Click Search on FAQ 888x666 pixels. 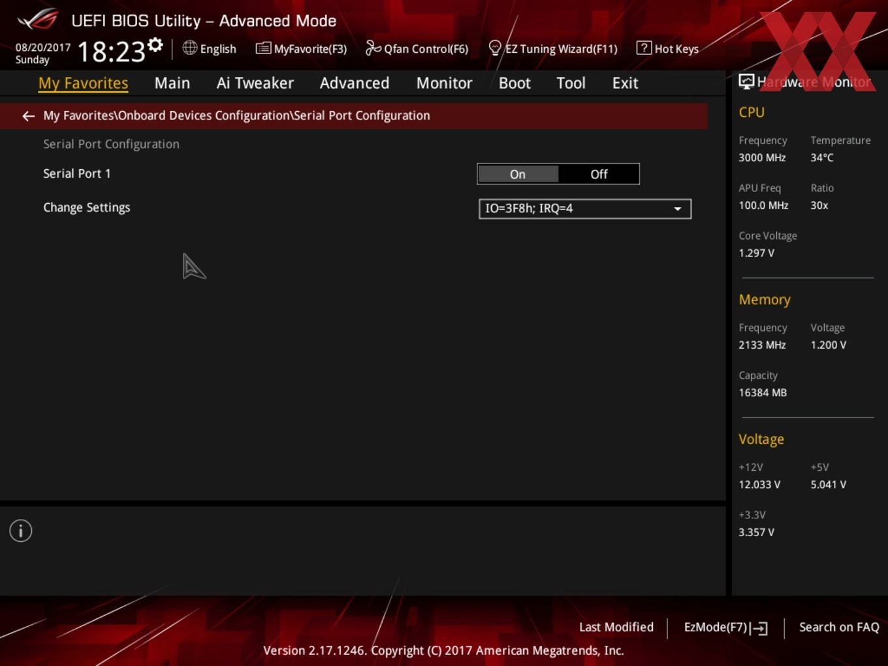pyautogui.click(x=839, y=627)
